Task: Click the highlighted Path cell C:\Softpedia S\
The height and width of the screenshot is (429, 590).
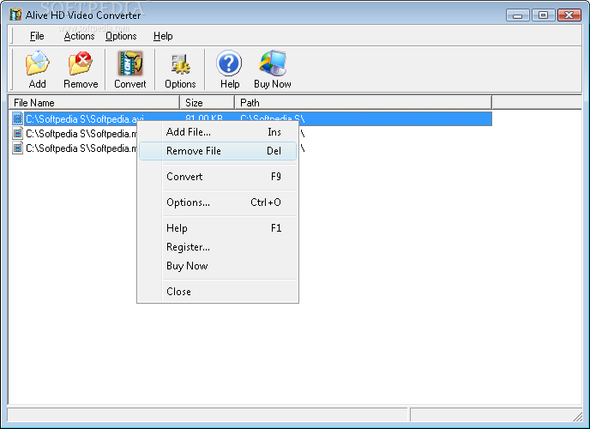Action: coord(272,118)
